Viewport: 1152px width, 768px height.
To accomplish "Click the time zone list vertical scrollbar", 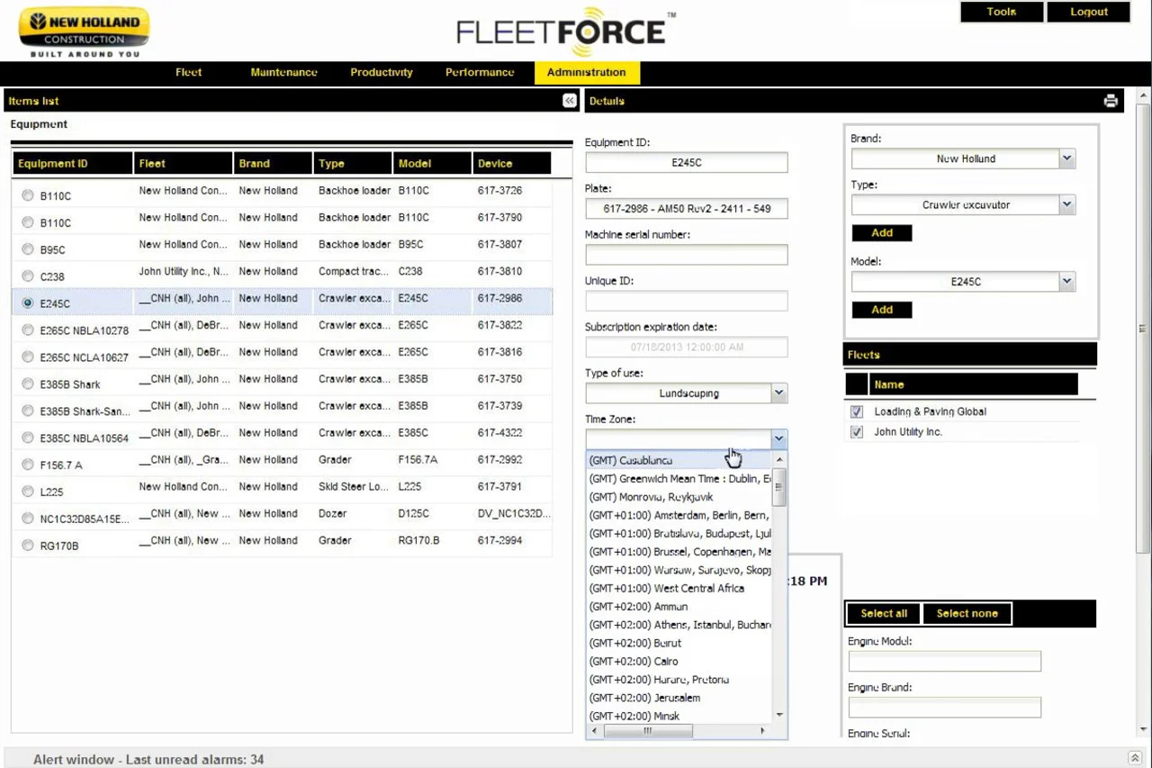I will click(x=779, y=486).
